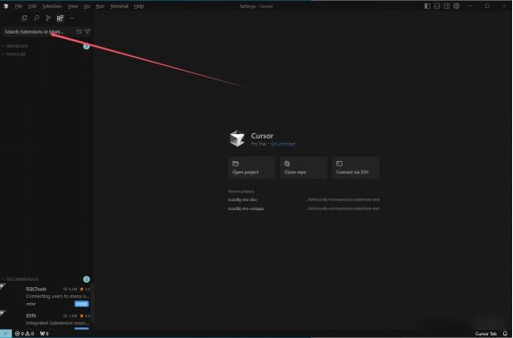Image resolution: width=513 pixels, height=338 pixels.
Task: Open the Help menu
Action: [x=139, y=6]
